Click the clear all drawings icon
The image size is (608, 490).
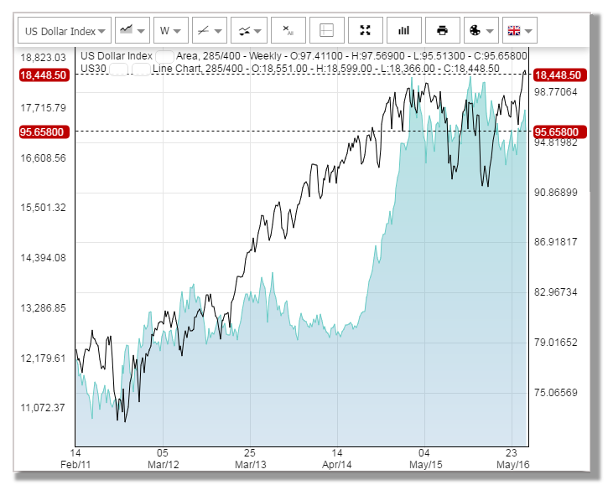288,31
